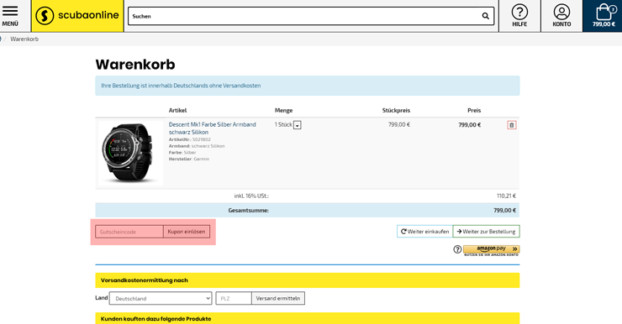Open the Land country dropdown Deutschland
The height and width of the screenshot is (324, 622).
pyautogui.click(x=161, y=298)
